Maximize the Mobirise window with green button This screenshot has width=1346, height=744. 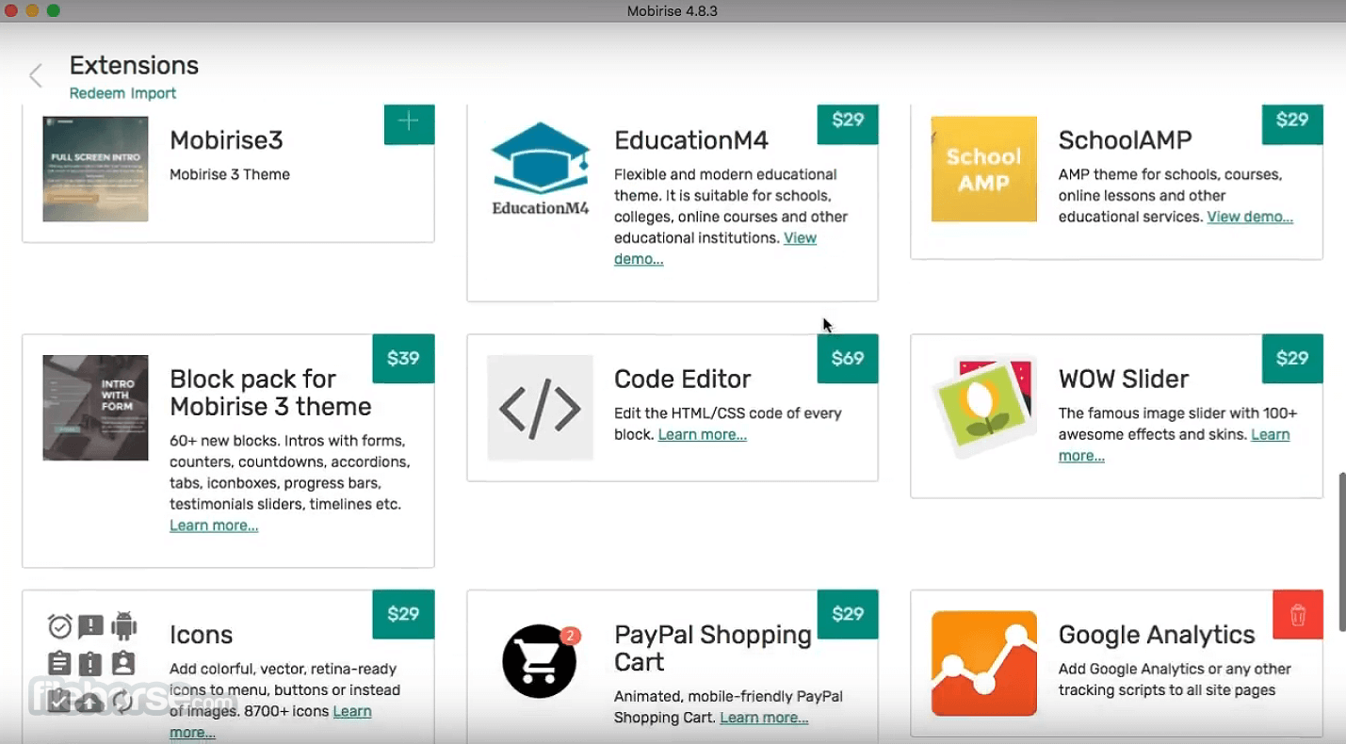coord(53,10)
